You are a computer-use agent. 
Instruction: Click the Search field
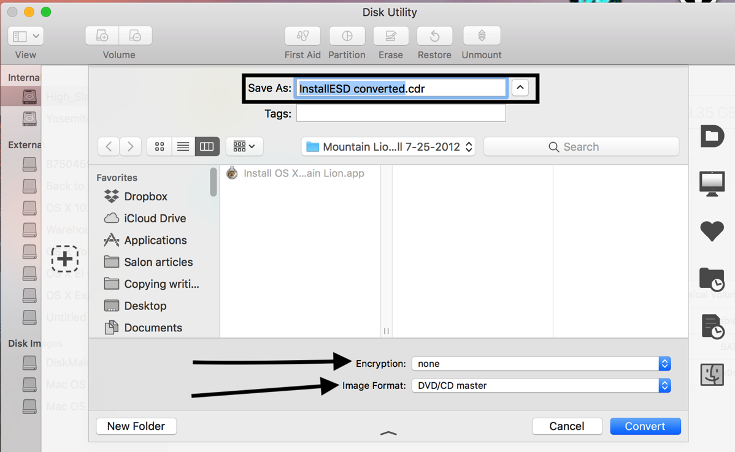pos(581,147)
